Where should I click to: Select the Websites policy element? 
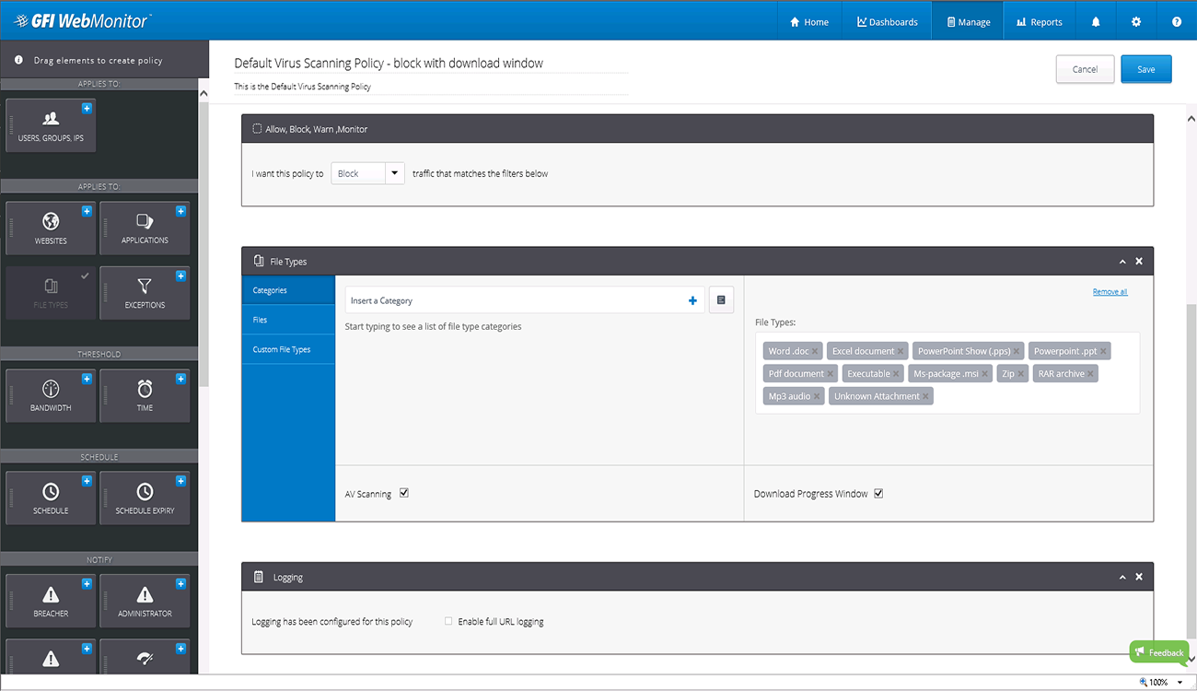(x=51, y=228)
